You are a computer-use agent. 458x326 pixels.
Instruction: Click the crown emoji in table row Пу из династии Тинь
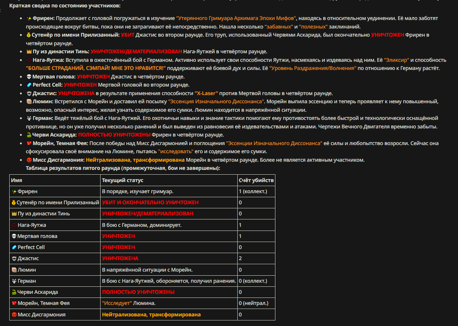(14, 214)
